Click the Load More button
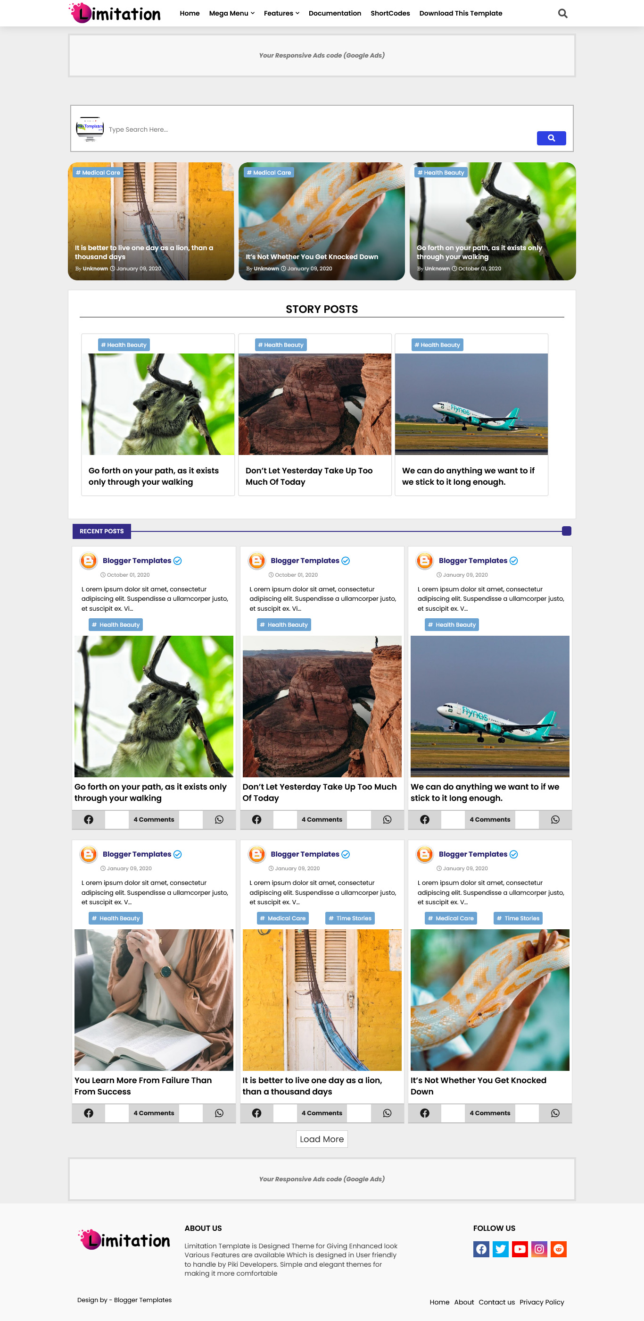Screen dimensions: 644x1321 coord(322,1139)
